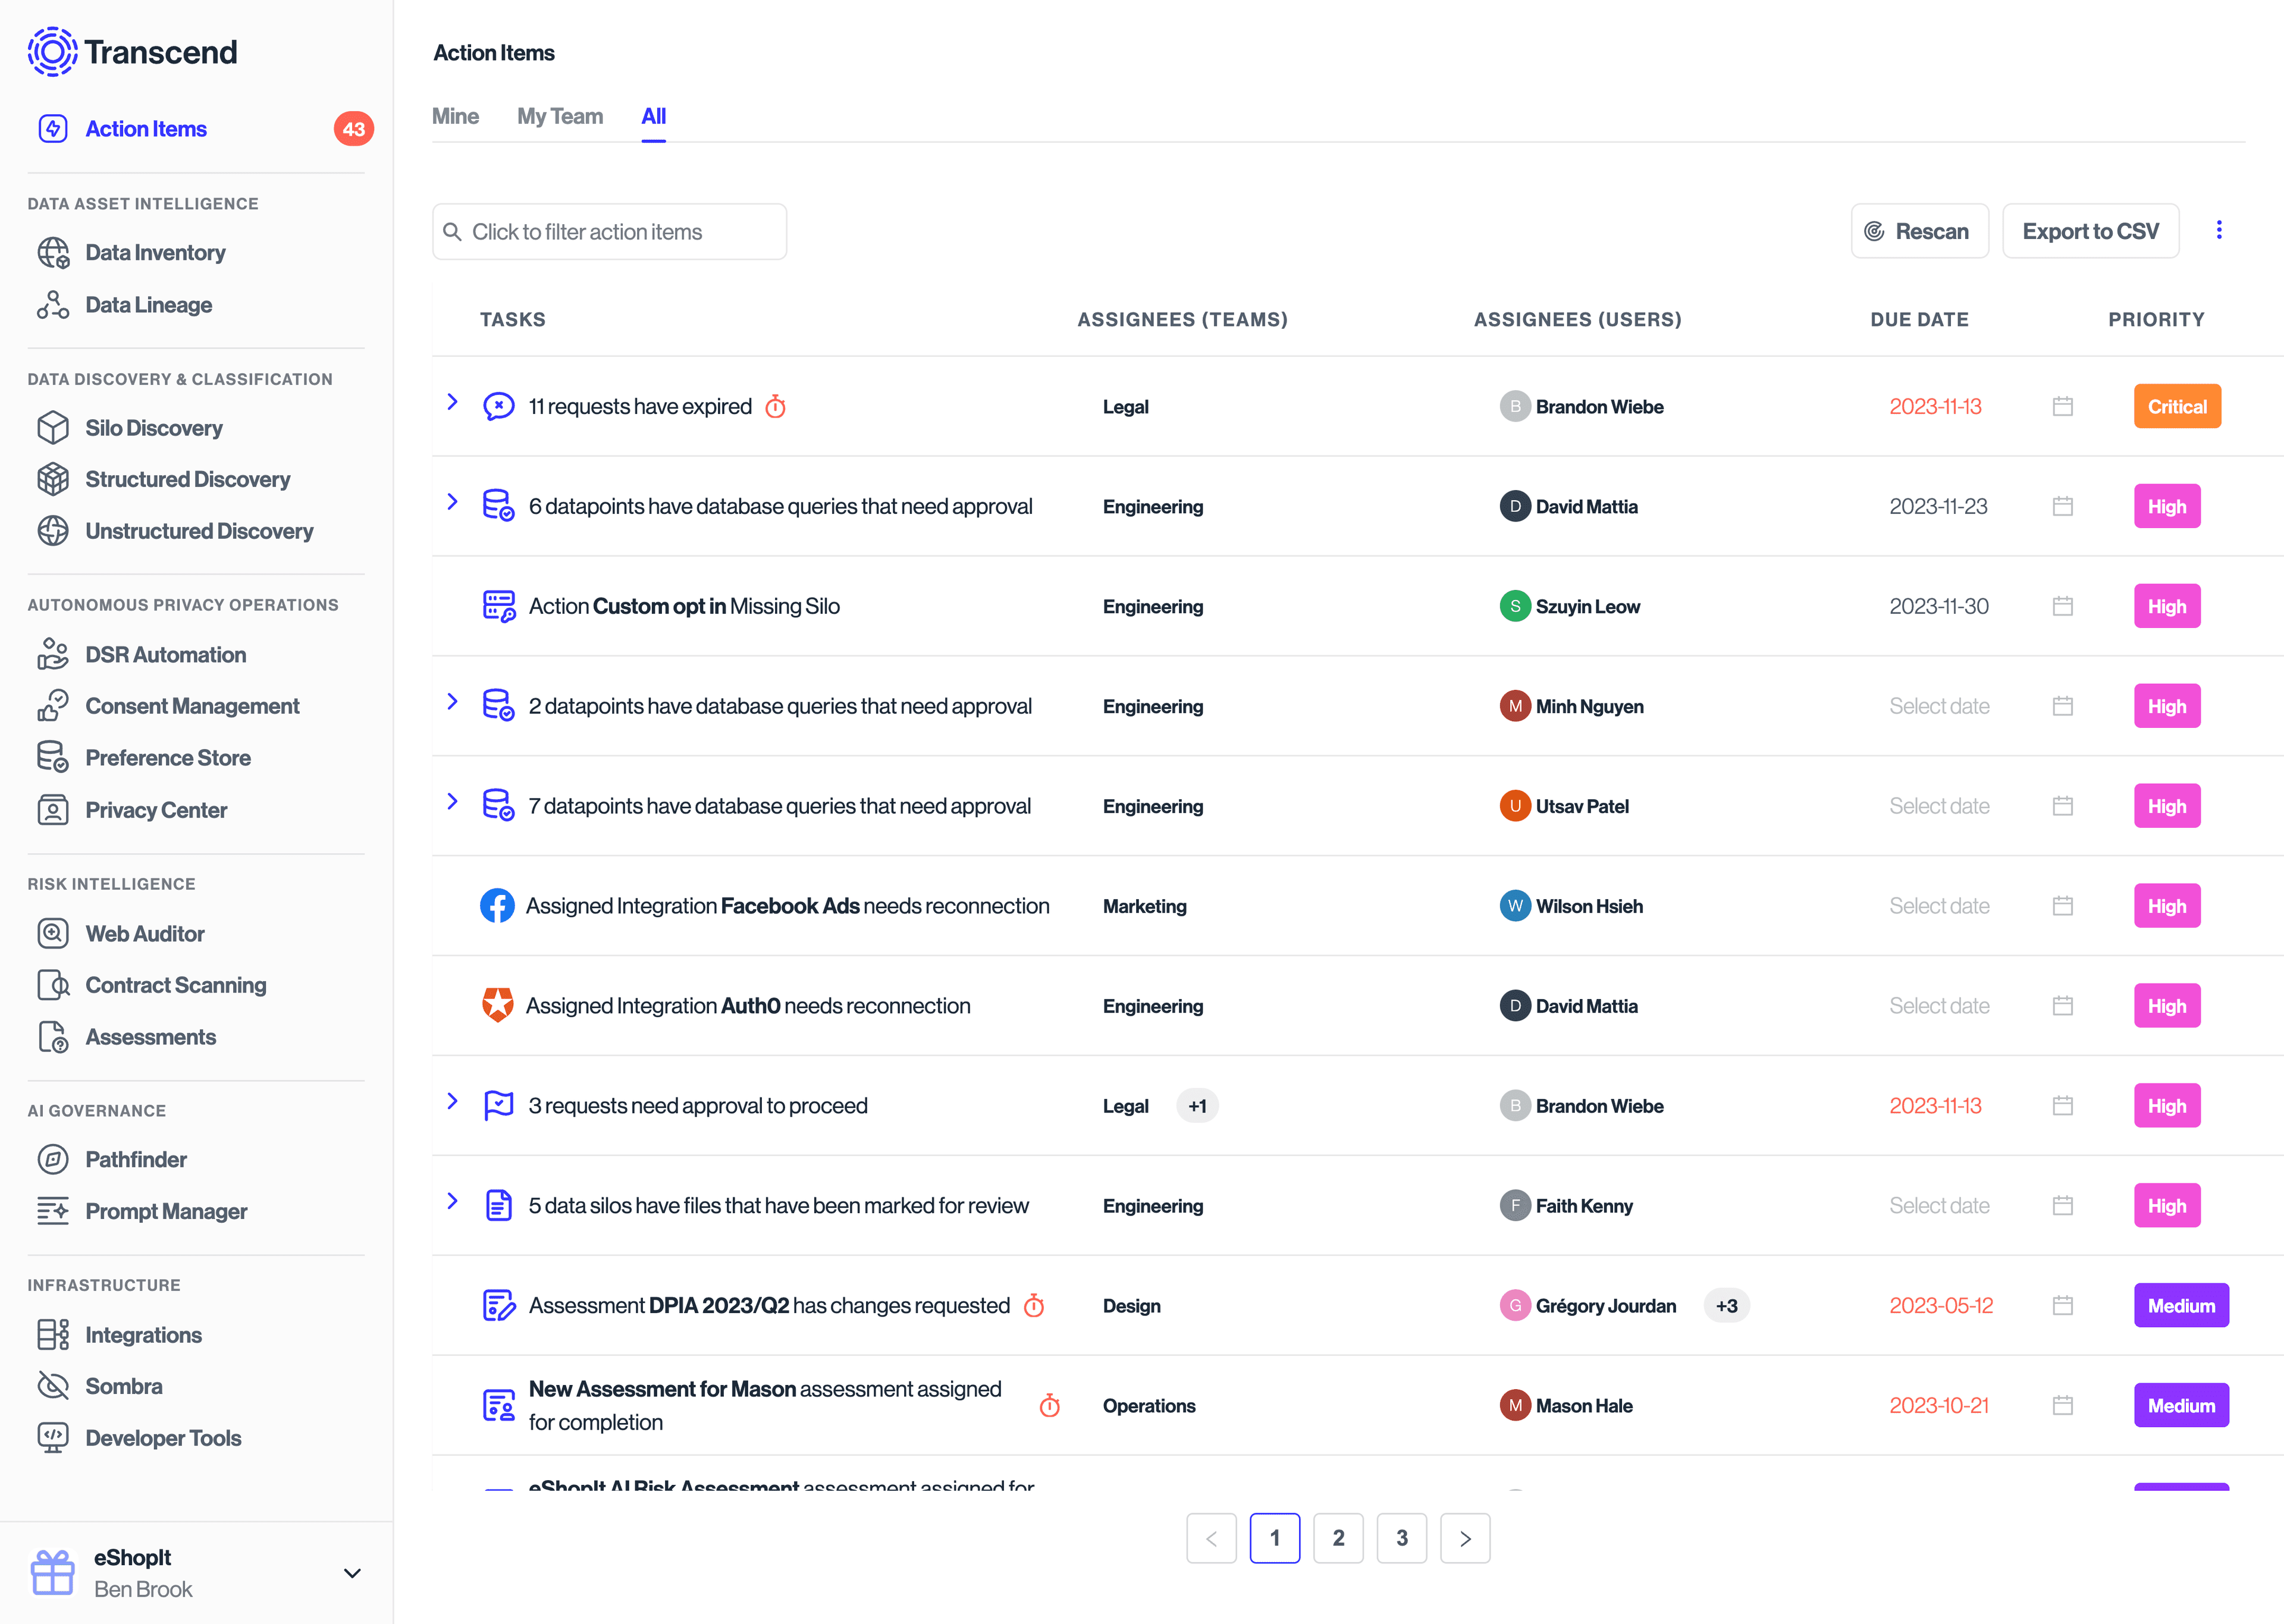The image size is (2284, 1624).
Task: Open Data Inventory from the sidebar
Action: (x=155, y=253)
